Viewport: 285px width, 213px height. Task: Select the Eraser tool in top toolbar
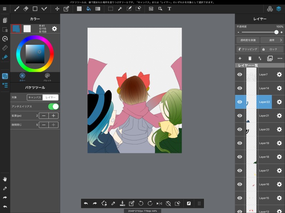26,9
